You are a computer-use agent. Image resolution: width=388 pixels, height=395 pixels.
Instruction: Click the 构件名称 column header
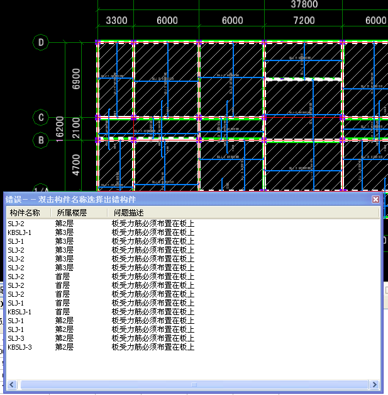click(28, 213)
